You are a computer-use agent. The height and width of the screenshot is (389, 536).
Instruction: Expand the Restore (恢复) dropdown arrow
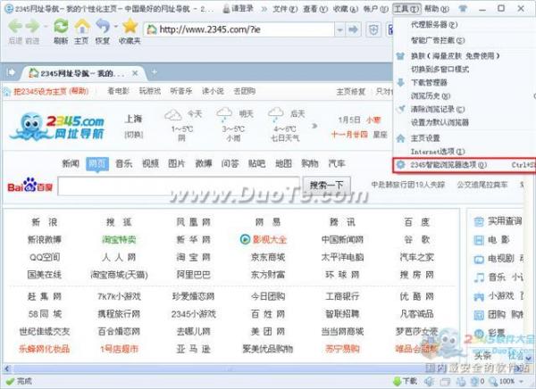tap(116, 26)
